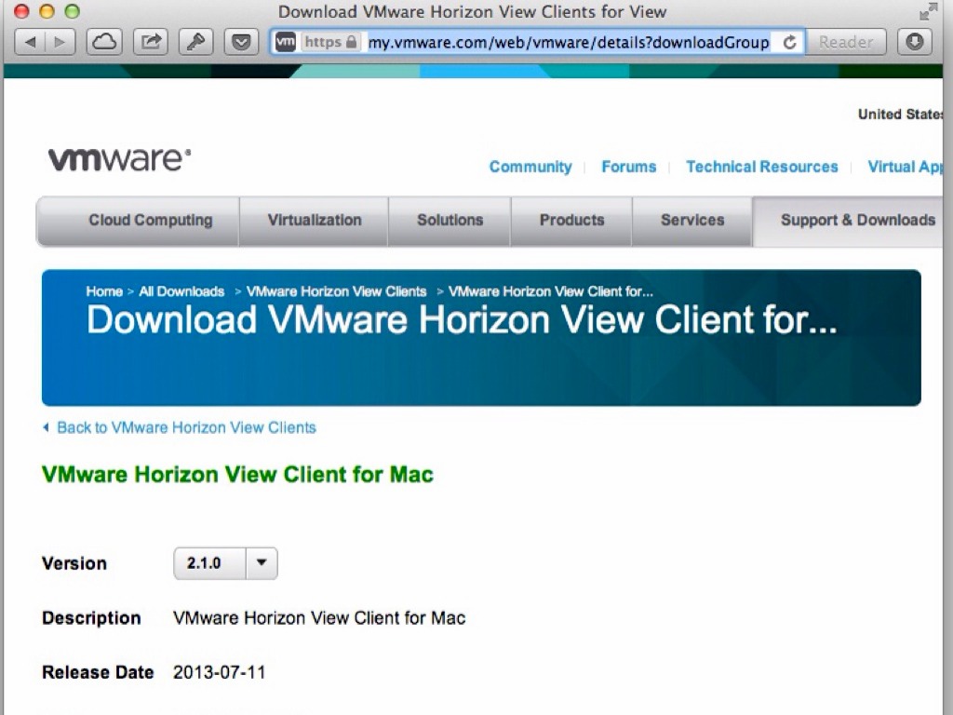Open the Version 2.1.0 dropdown

coord(225,563)
